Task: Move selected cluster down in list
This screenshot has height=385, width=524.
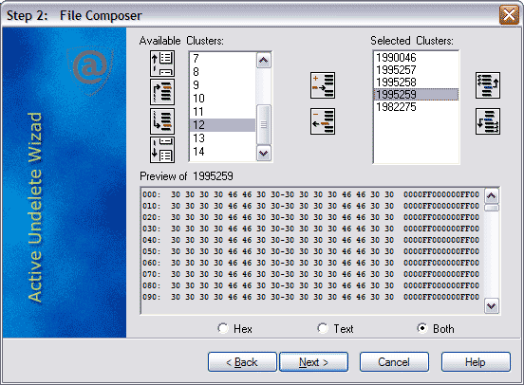Action: (x=488, y=121)
